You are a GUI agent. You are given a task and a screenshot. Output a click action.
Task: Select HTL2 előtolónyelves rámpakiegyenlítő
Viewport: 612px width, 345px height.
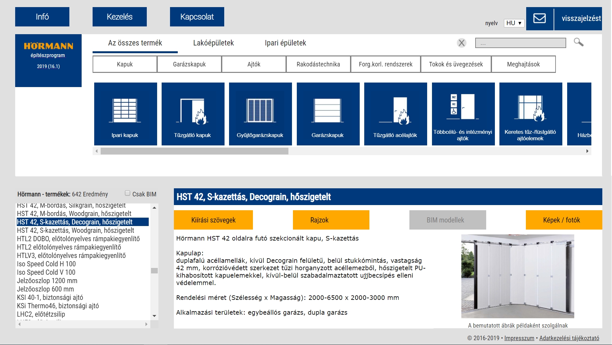click(x=69, y=247)
